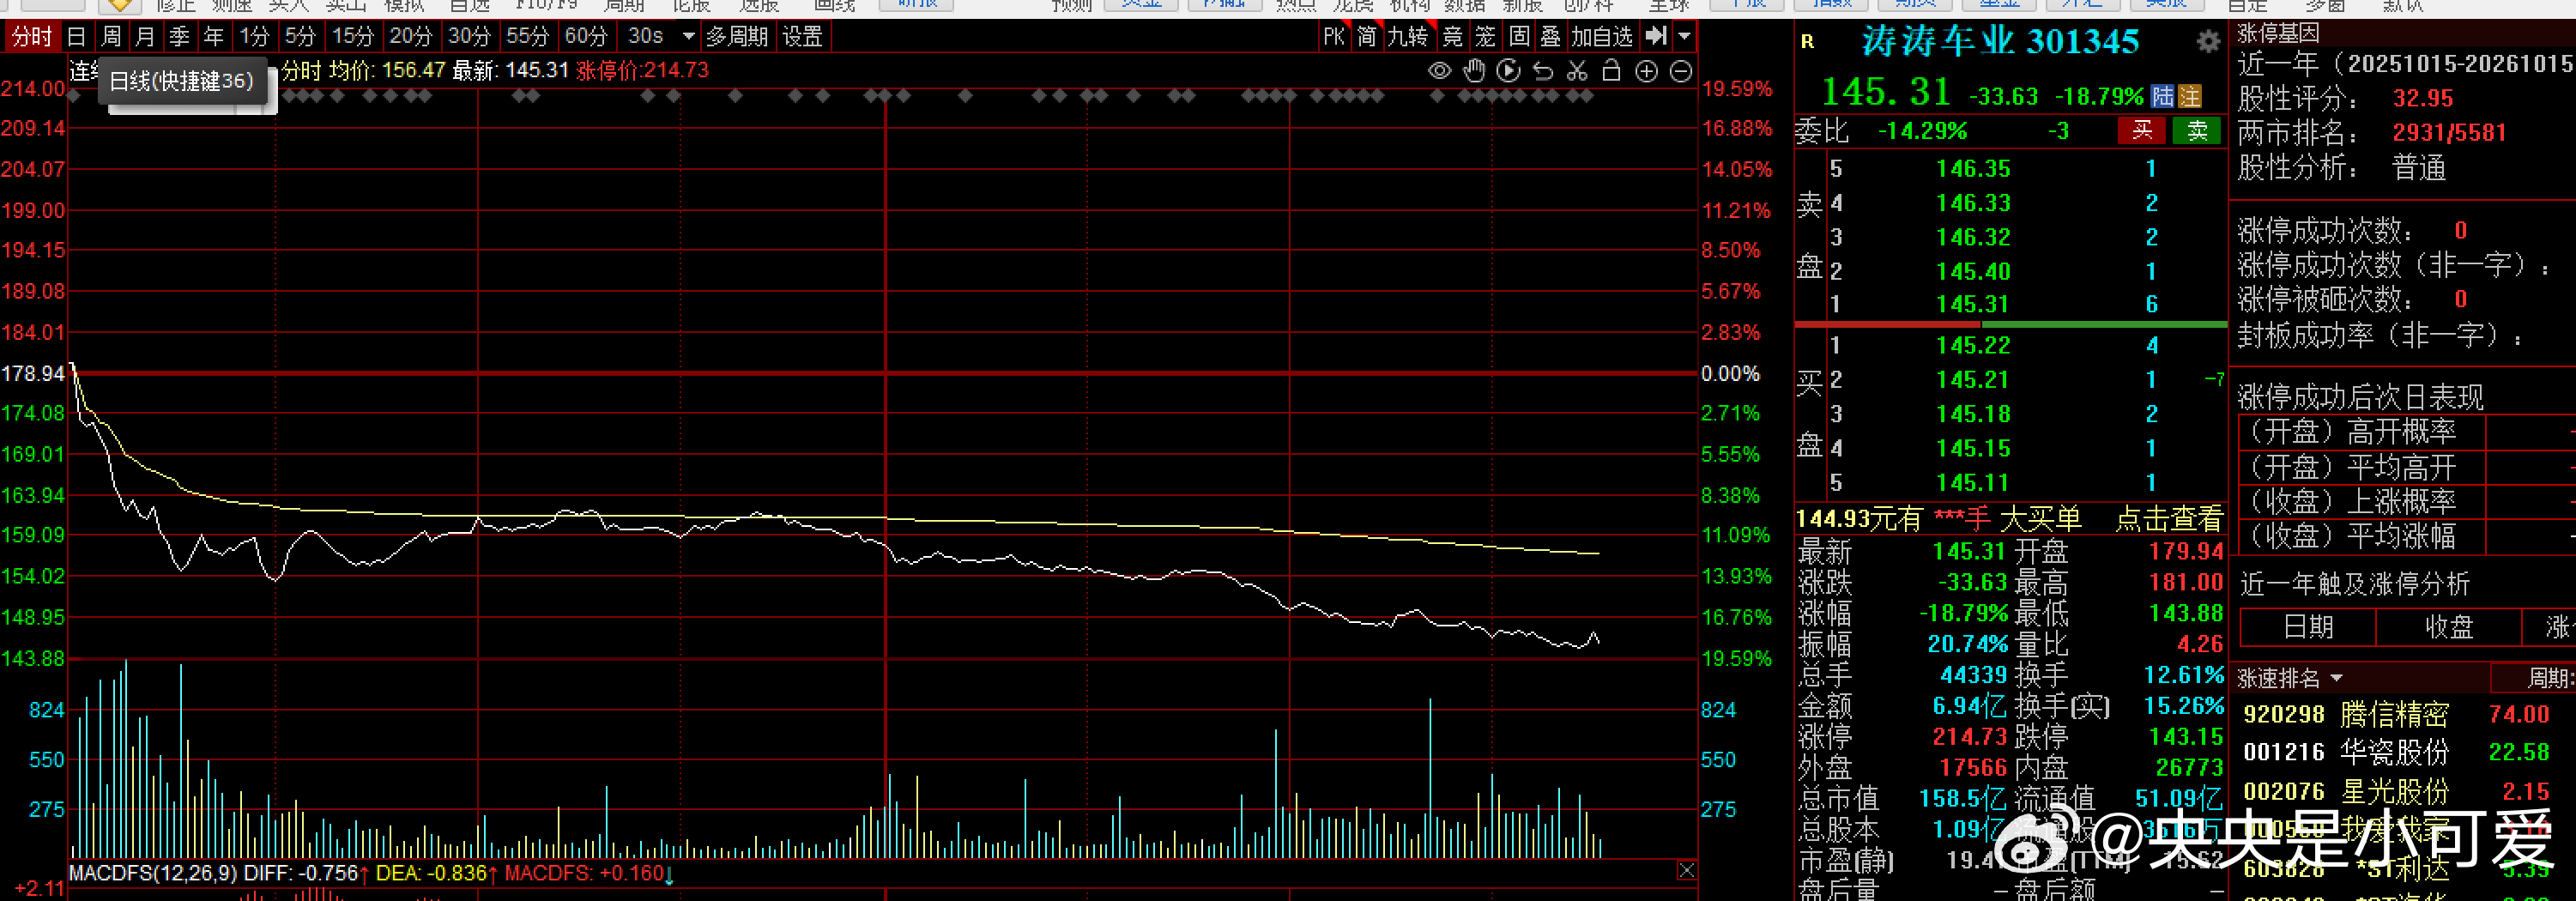Viewport: 2576px width, 901px height.
Task: Click the arrow-to-bar collapse panel icon
Action: (x=1656, y=36)
